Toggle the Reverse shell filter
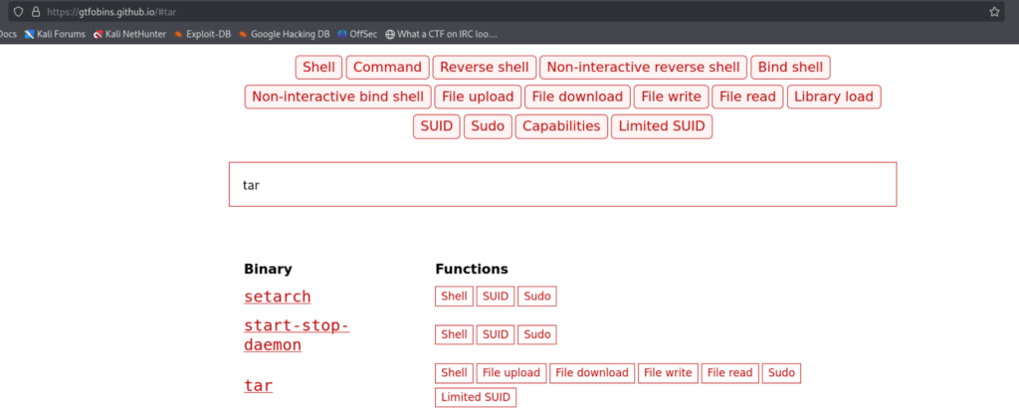 pos(484,68)
